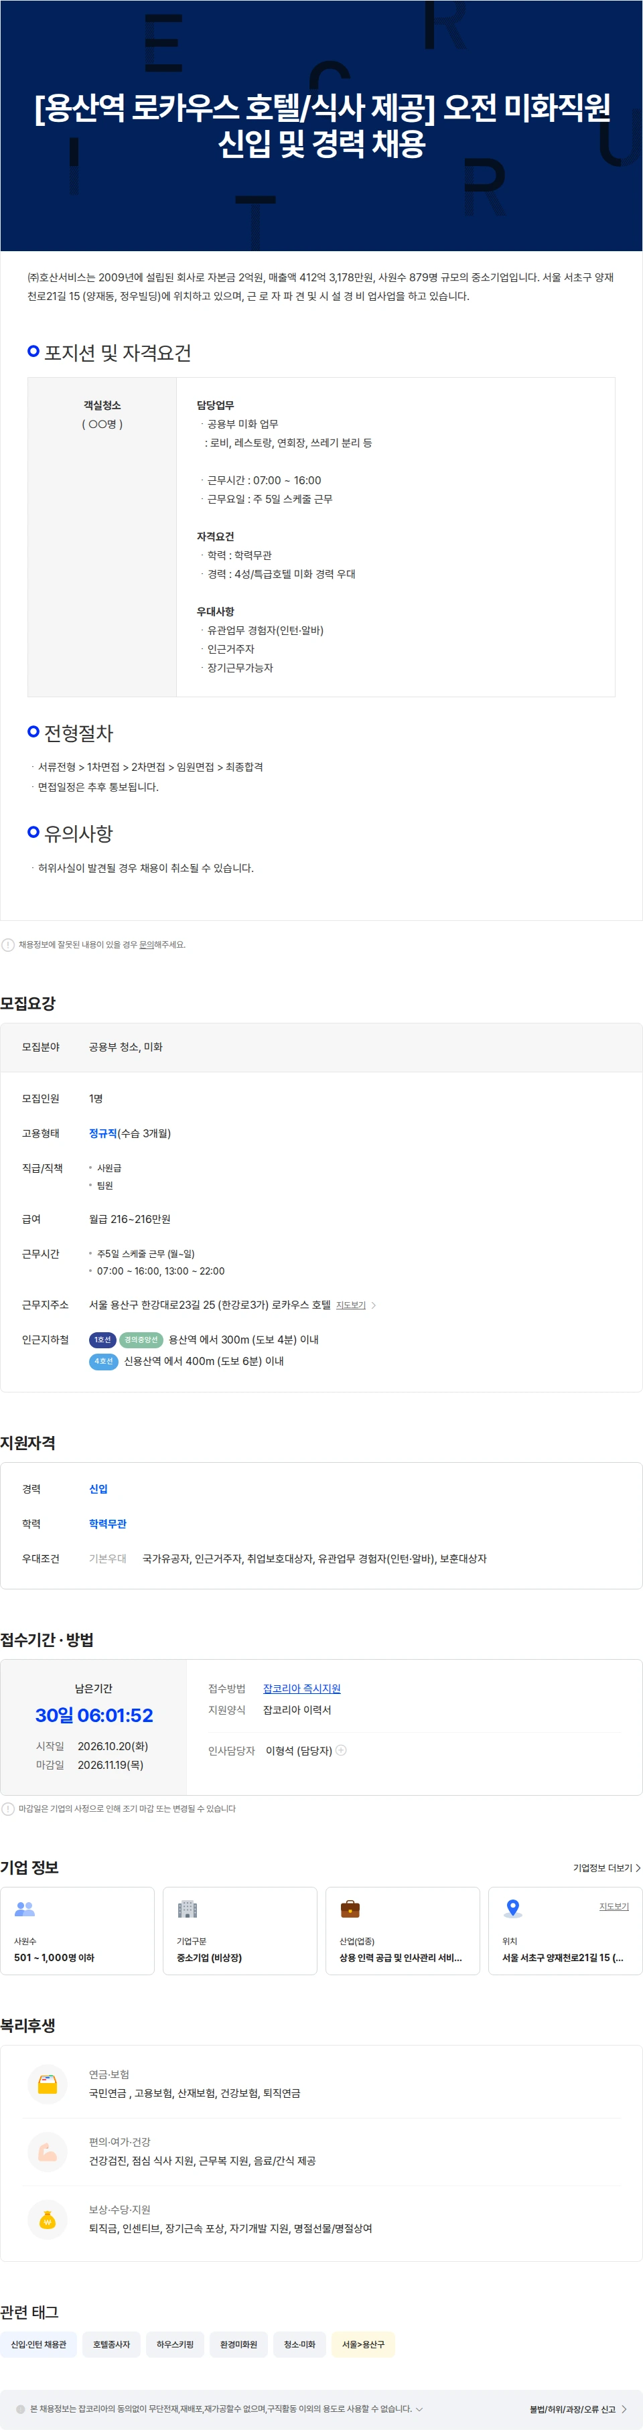Click the remaining time 30일 06:01:52
This screenshot has width=643, height=2430.
pos(94,1715)
